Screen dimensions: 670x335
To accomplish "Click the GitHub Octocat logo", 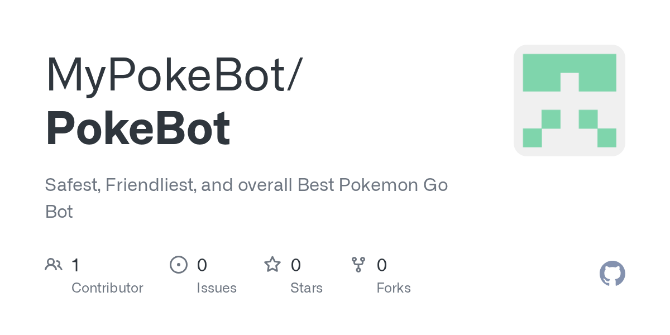I will pos(612,274).
